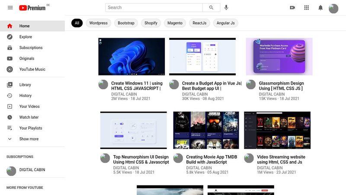Click the Your Playlists label in sidebar
Screen dimensions: 346x195
pos(31,128)
